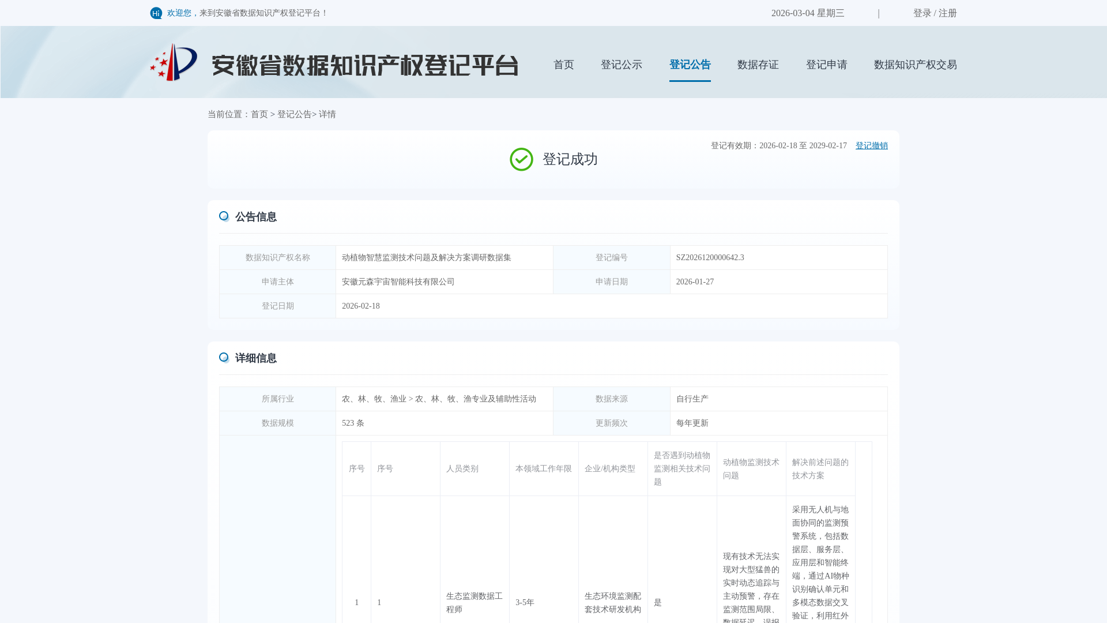Click the cell 生态环境监测配套技术研发机构
Viewport: 1107px width, 623px height.
[613, 603]
